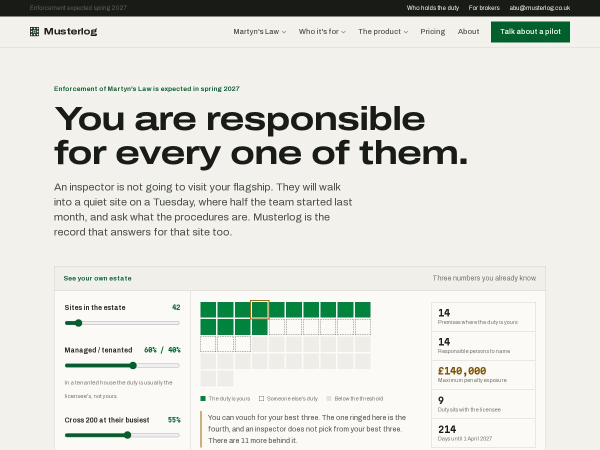600x450 pixels.
Task: Visit the For brokers link
Action: (484, 8)
